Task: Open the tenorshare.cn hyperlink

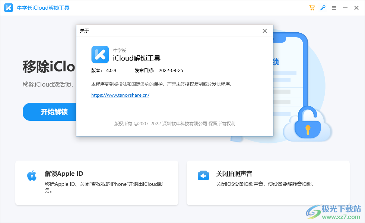Action: tap(120, 95)
